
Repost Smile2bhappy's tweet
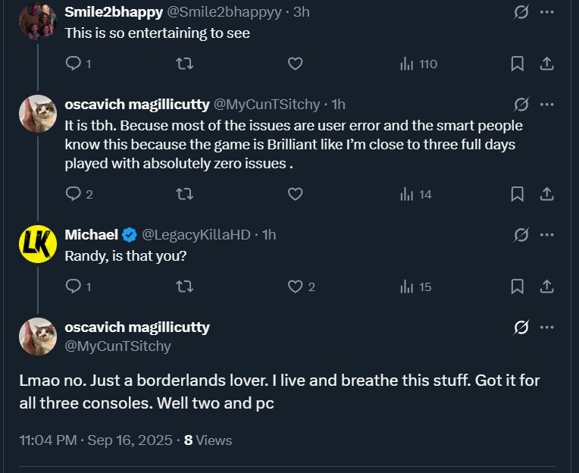tap(184, 64)
